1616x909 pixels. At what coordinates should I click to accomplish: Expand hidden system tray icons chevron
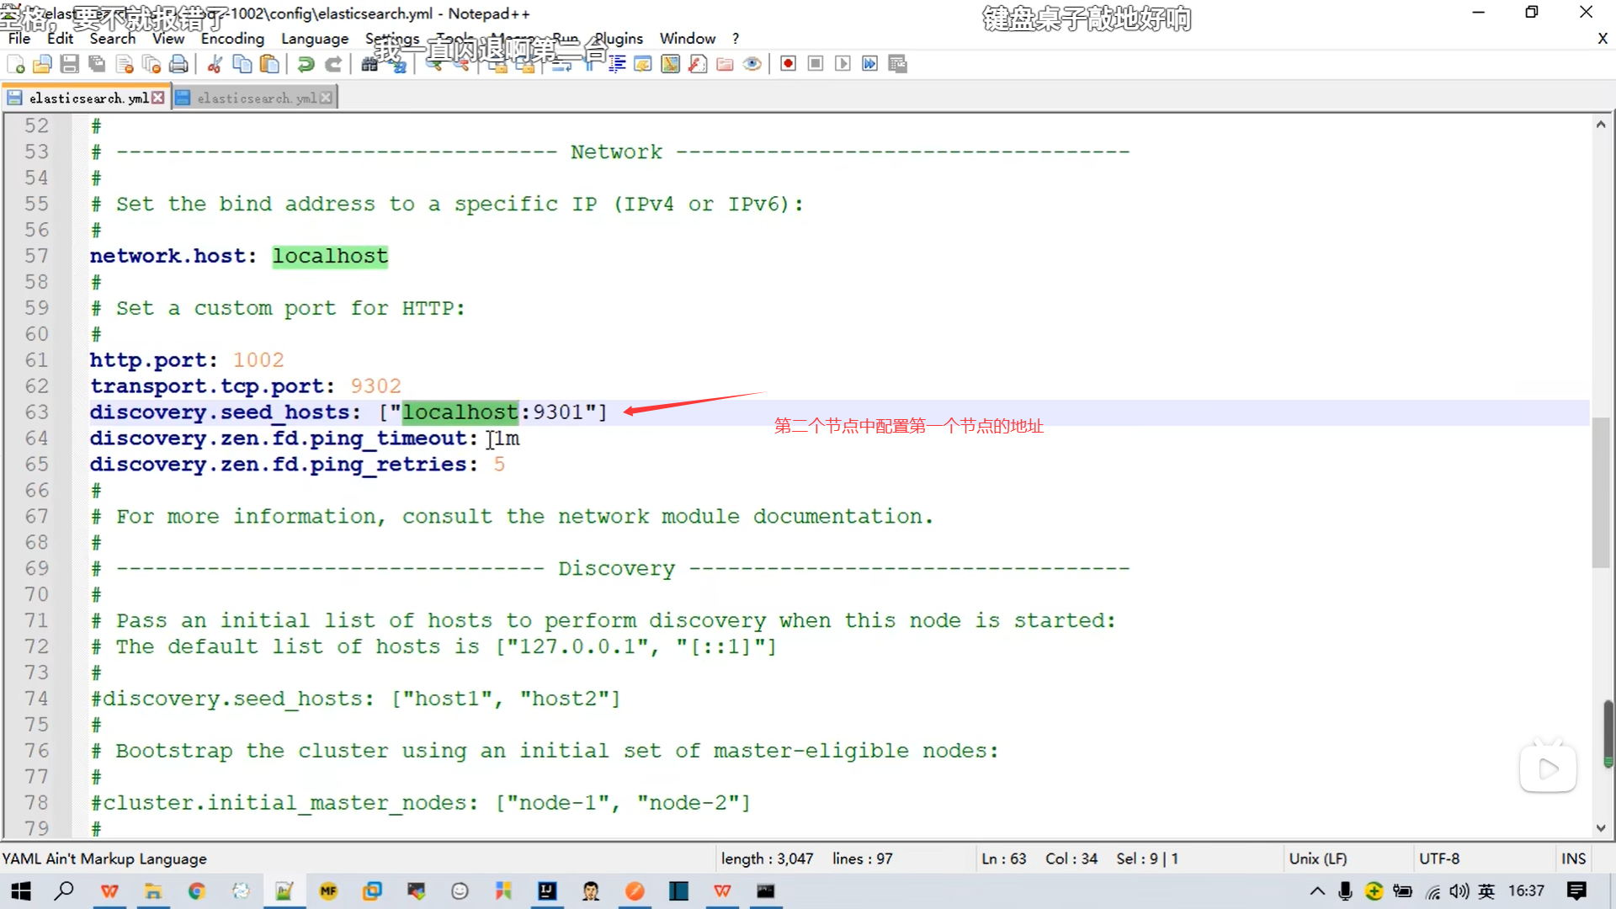pyautogui.click(x=1317, y=890)
